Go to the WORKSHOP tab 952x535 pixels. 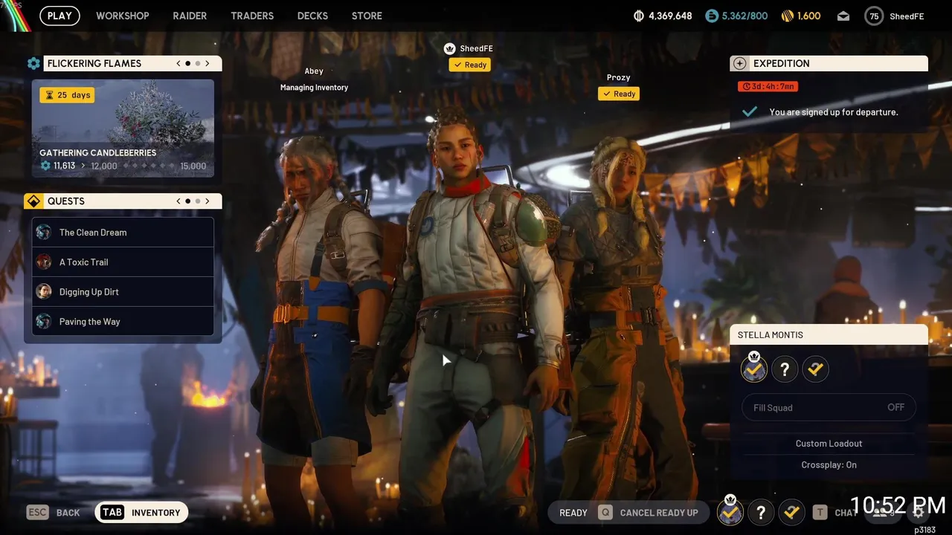tap(123, 16)
